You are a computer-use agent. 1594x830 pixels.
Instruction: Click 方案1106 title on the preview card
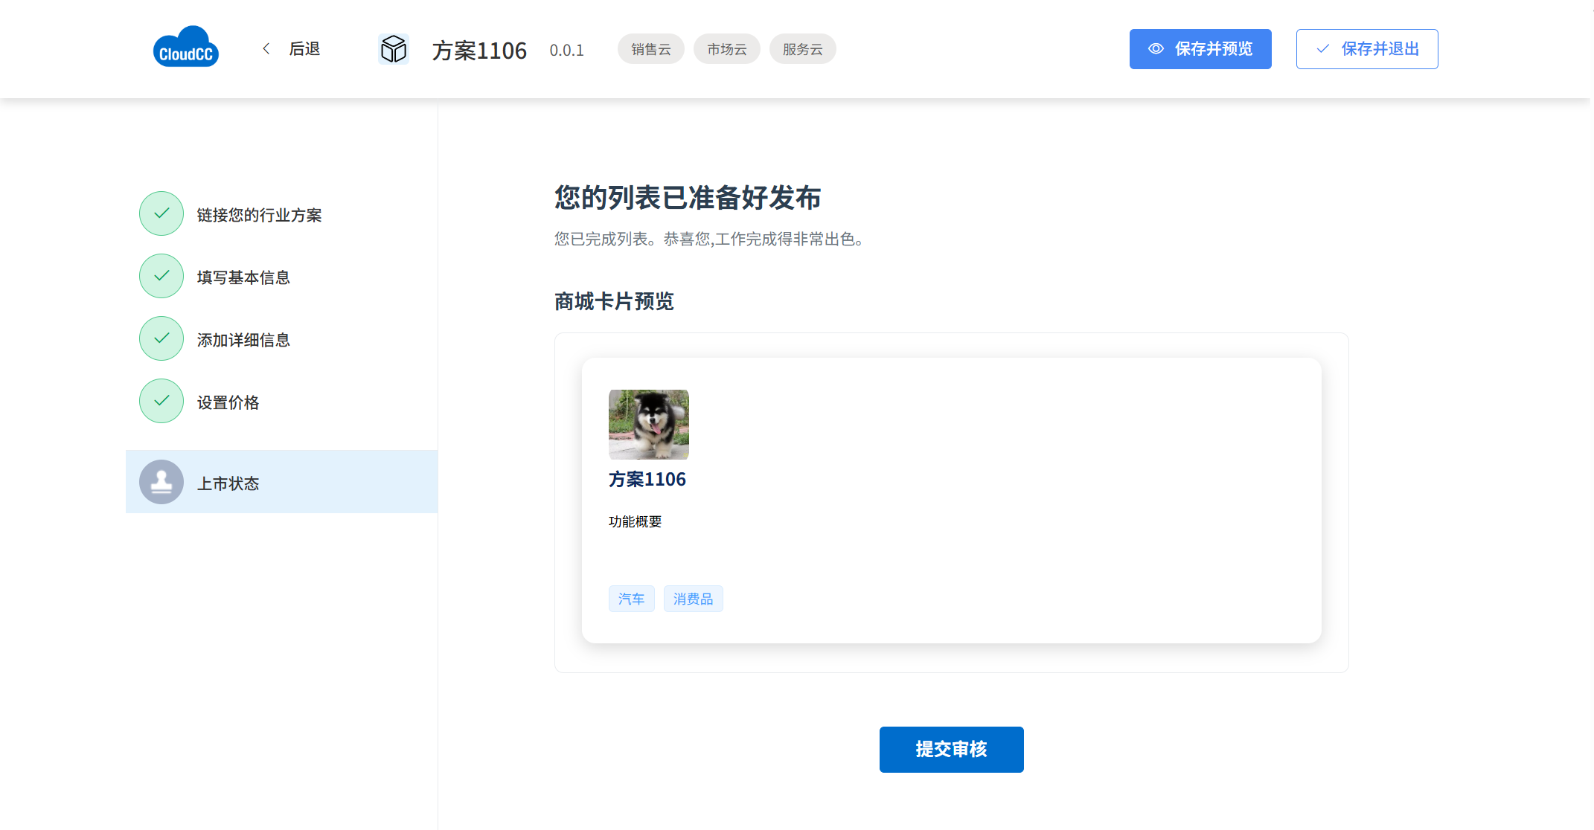(647, 479)
